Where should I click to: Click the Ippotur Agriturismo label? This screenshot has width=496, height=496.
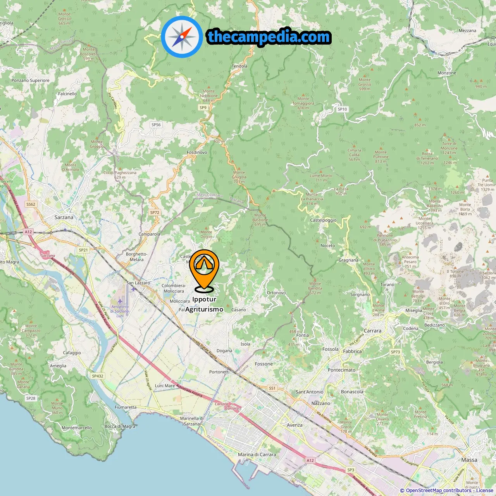[x=204, y=304]
